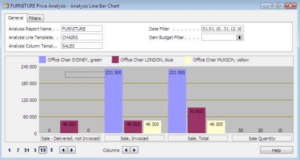Select the General tab
Image resolution: width=300 pixels, height=160 pixels.
pos(16,18)
